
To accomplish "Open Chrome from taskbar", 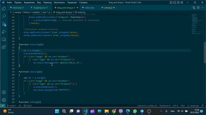I will point(114,111).
